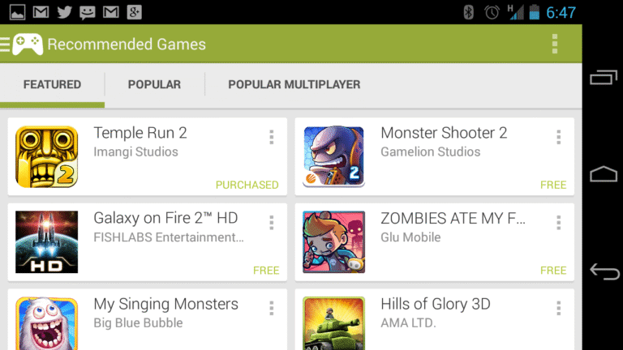Screen dimensions: 623x350
Task: Open Temple Run 2 card overflow menu
Action: (272, 137)
